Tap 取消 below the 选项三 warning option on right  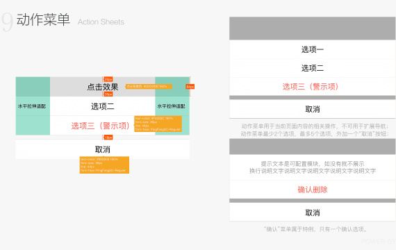313,109
